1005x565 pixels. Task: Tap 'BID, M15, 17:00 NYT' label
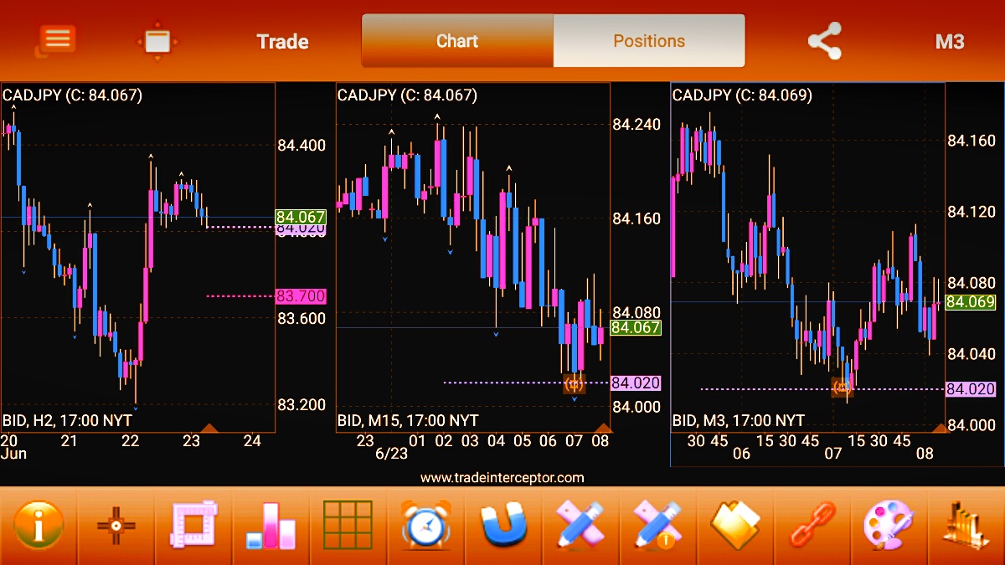pos(408,420)
